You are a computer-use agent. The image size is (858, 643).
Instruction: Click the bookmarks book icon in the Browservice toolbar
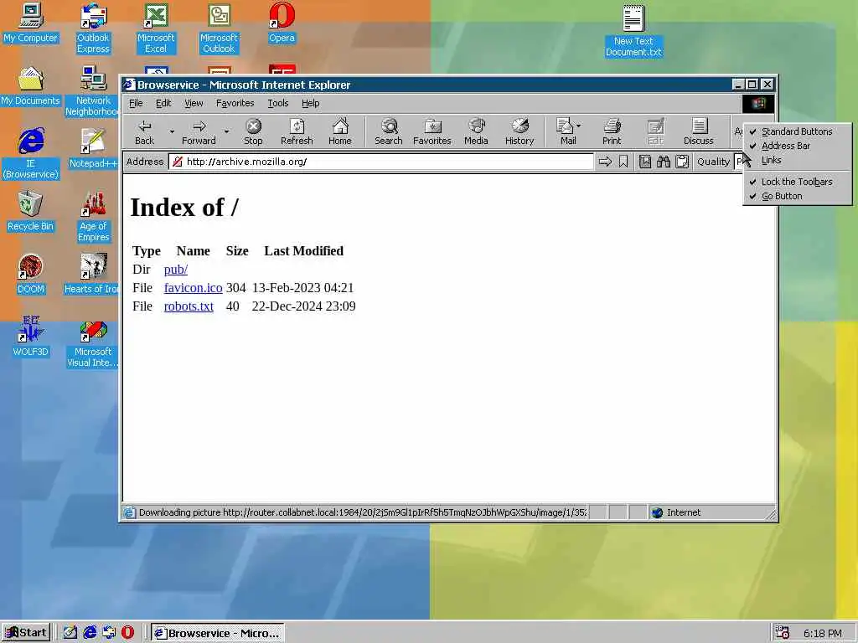[645, 162]
